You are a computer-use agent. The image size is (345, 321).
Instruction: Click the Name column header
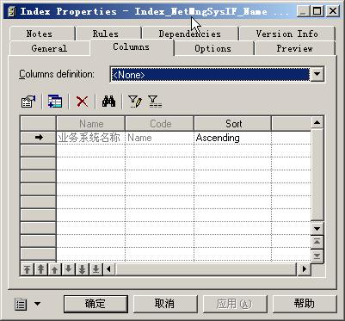click(91, 124)
